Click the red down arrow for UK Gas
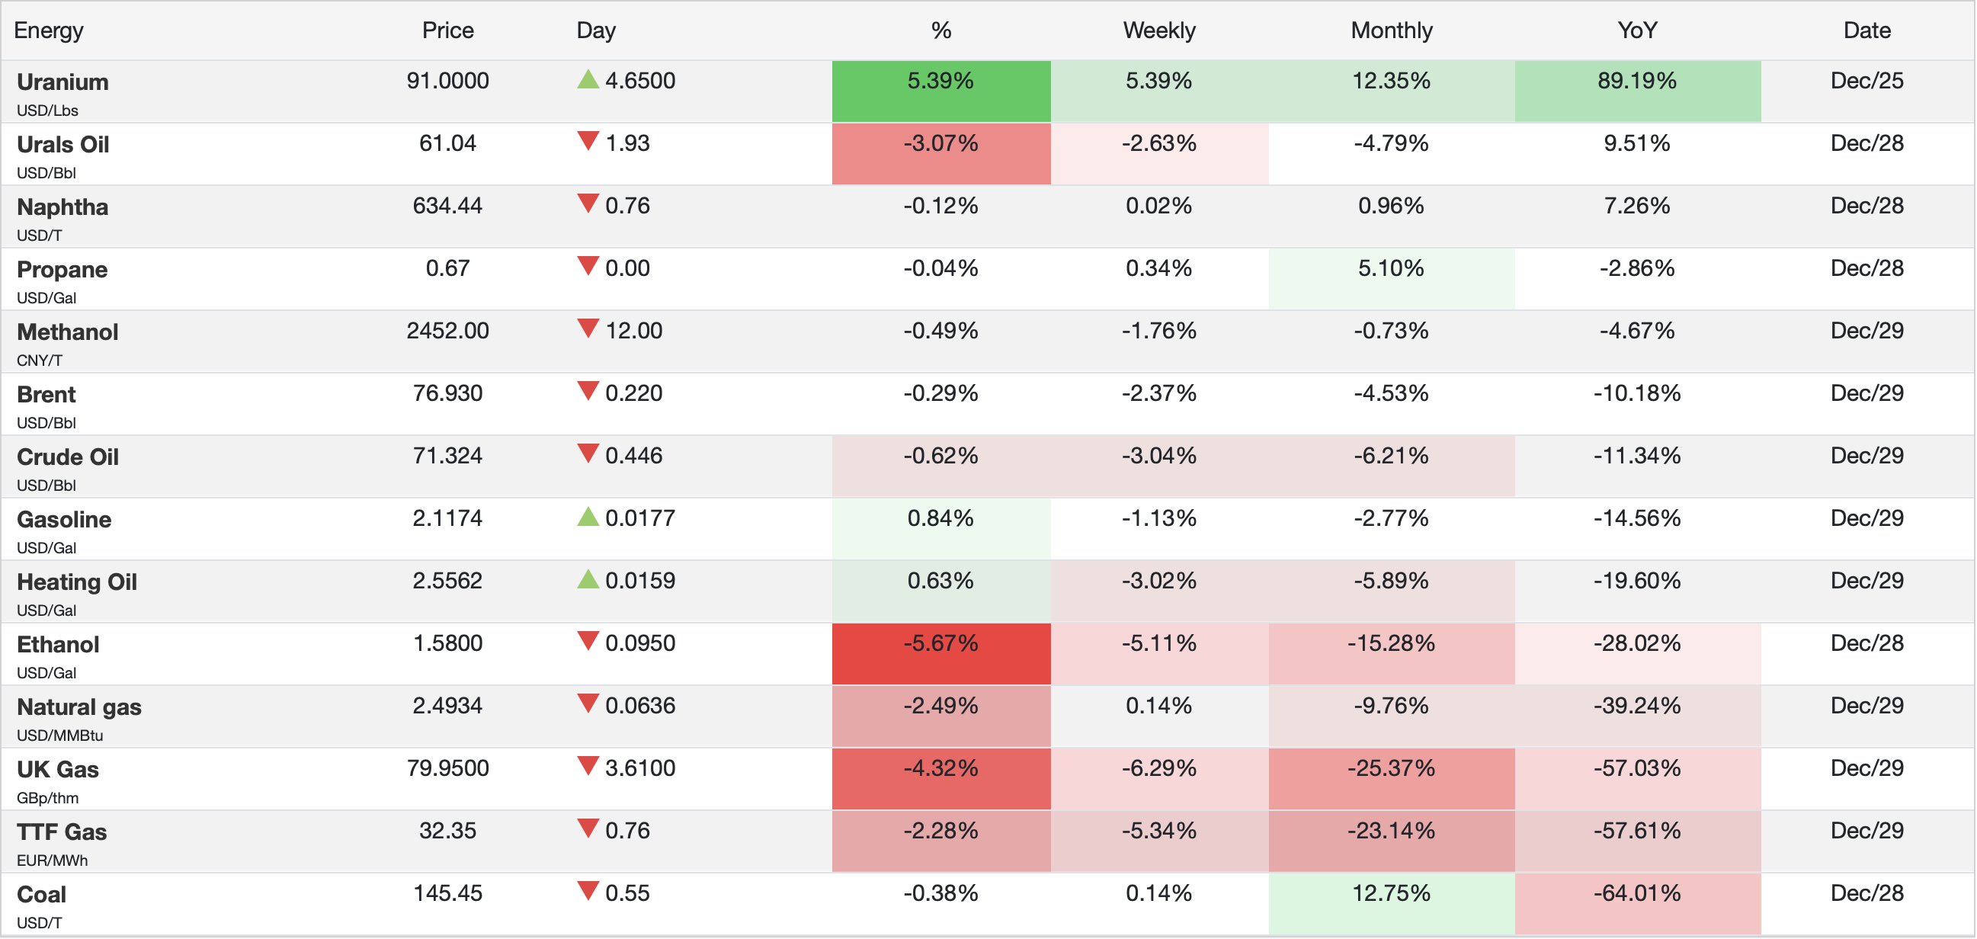Image resolution: width=1977 pixels, height=939 pixels. click(x=588, y=766)
